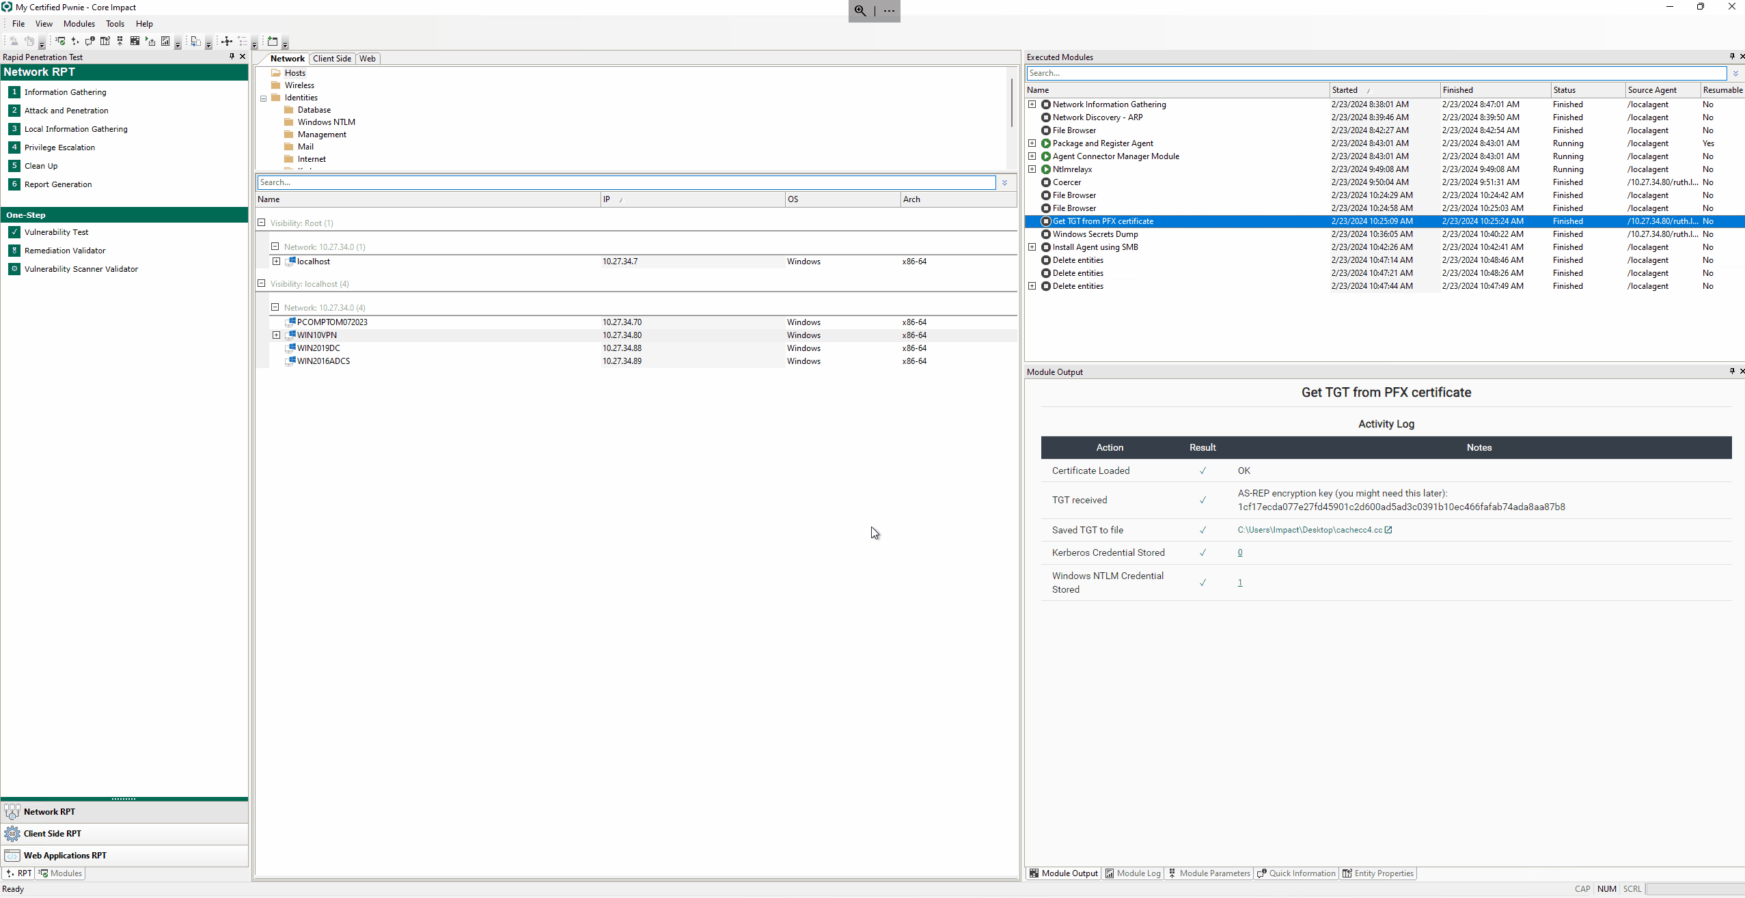
Task: Click the Executed Modules search input field
Action: [1376, 73]
